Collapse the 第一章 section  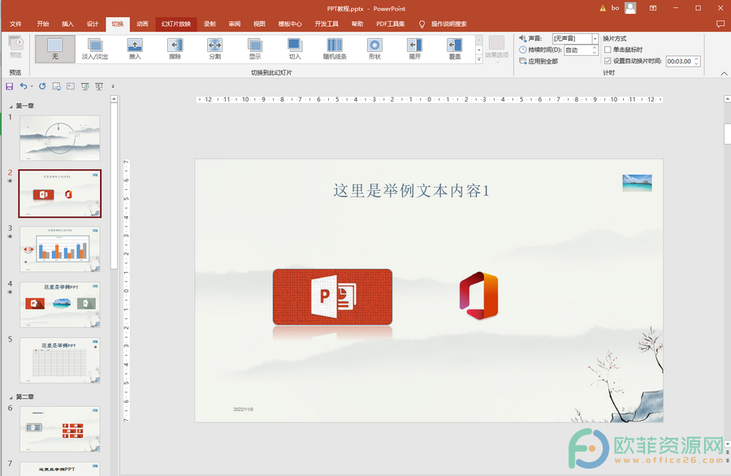(x=11, y=106)
